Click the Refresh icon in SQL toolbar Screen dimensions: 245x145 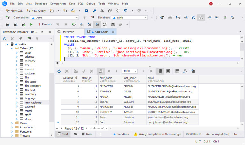(193, 18)
